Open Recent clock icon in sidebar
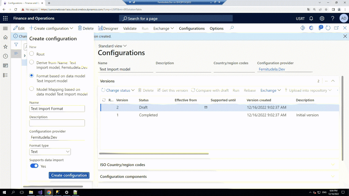 5,56
